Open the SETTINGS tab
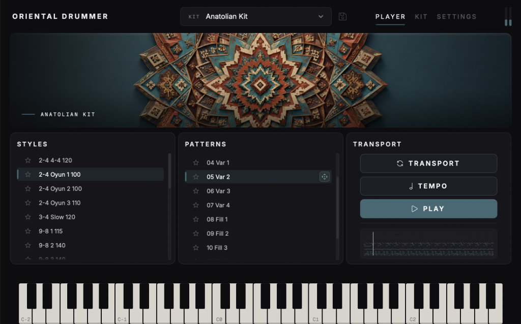Viewport: 521px width, 324px height. coord(456,17)
